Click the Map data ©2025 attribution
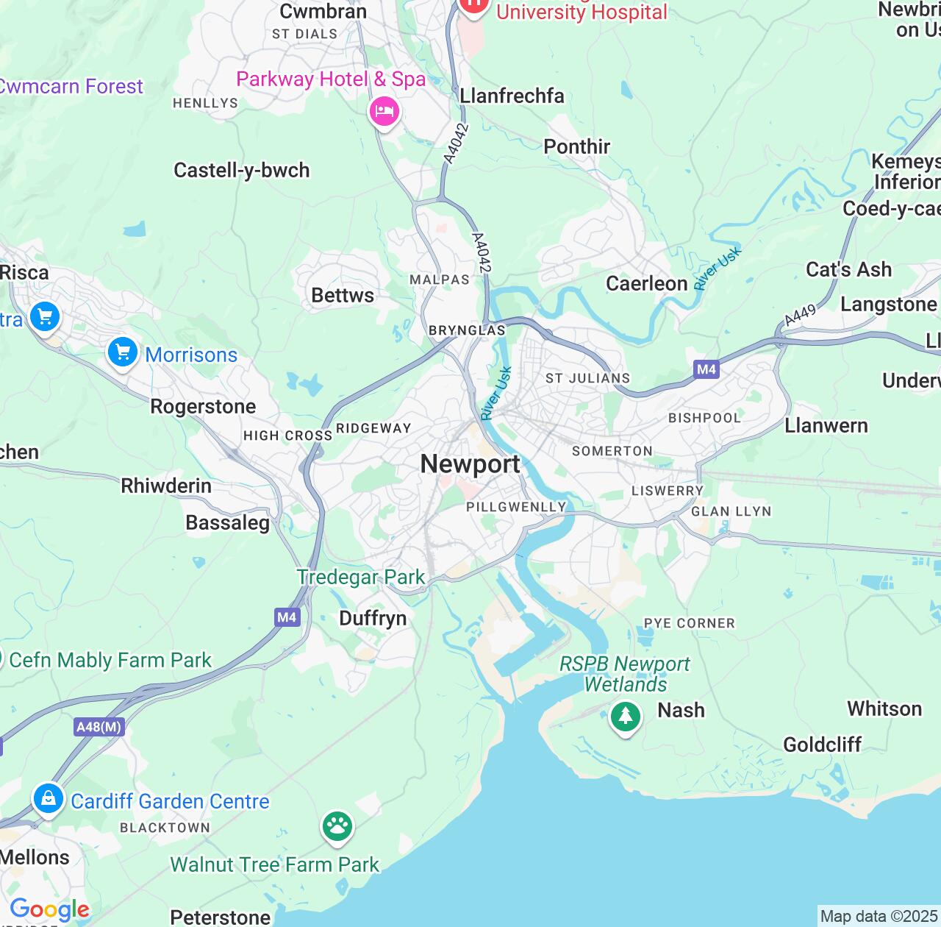941x927 pixels. tap(879, 917)
